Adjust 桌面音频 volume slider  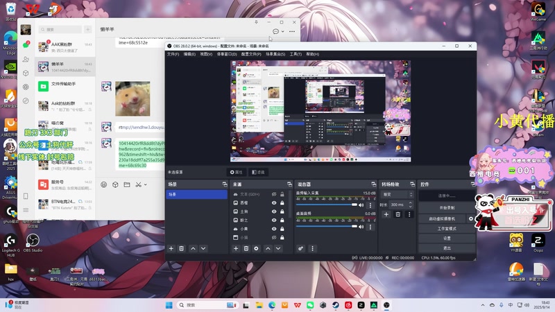[x=326, y=227]
